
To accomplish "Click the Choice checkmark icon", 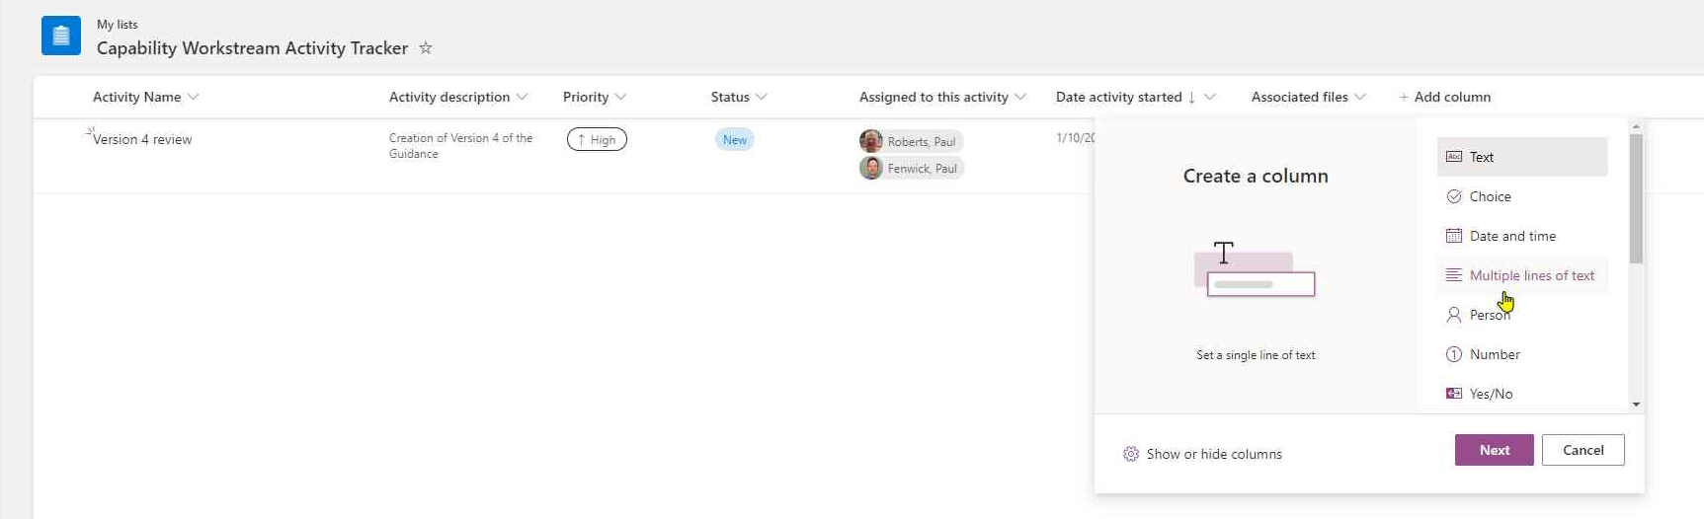I will [x=1454, y=196].
